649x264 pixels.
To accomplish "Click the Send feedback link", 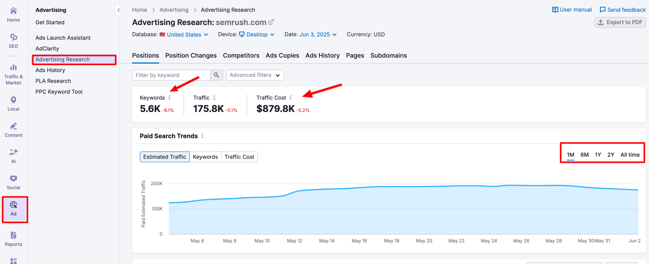I will tap(623, 10).
